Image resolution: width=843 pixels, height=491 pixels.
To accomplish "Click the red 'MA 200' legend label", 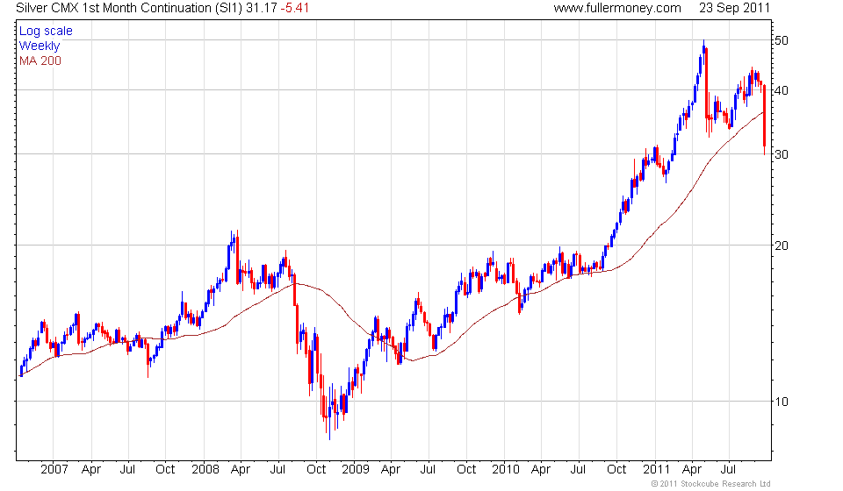I will point(40,60).
